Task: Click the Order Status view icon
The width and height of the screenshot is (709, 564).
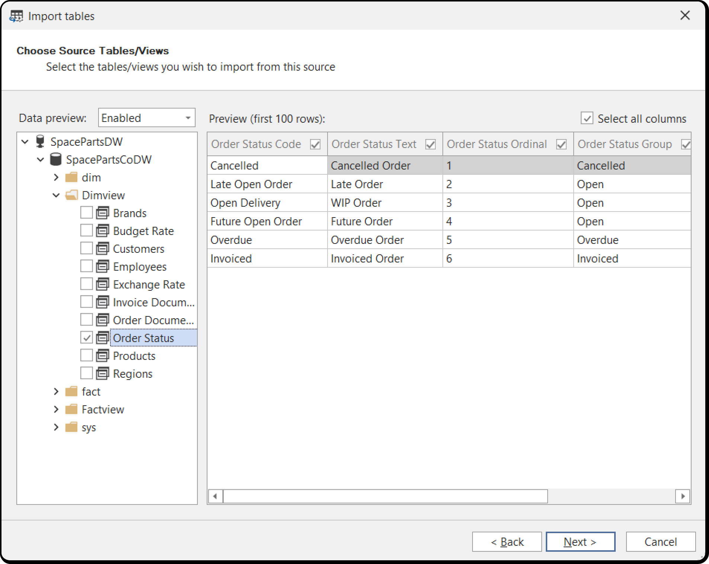Action: coord(103,338)
